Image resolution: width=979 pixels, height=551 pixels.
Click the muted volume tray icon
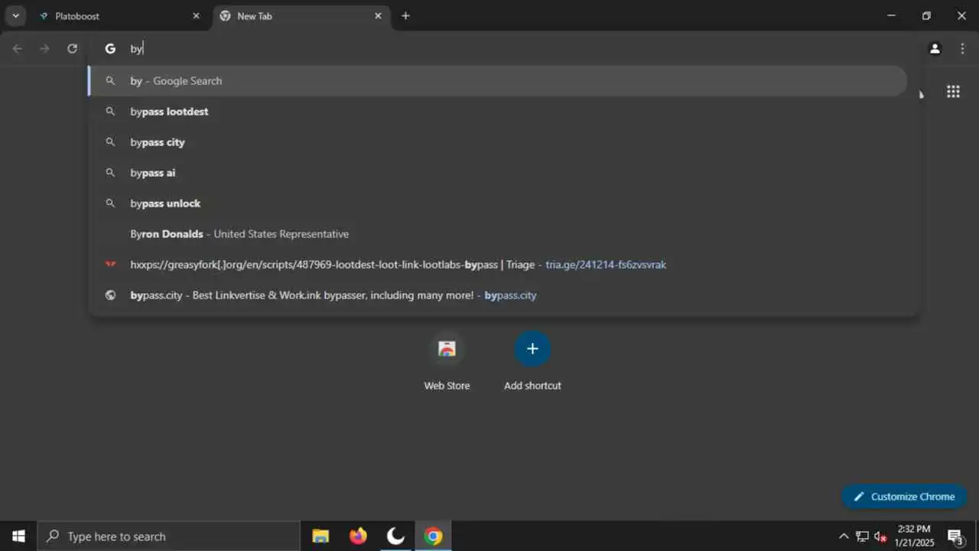click(880, 536)
